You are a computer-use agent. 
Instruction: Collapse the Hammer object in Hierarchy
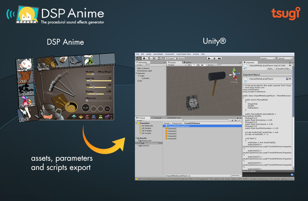click(136, 73)
